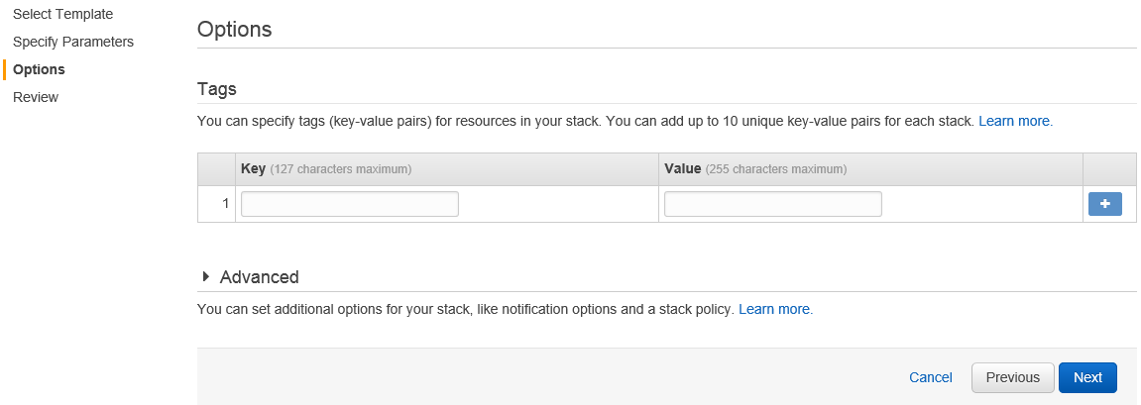Open Learn more link about tags
This screenshot has width=1141, height=405.
click(x=1015, y=122)
